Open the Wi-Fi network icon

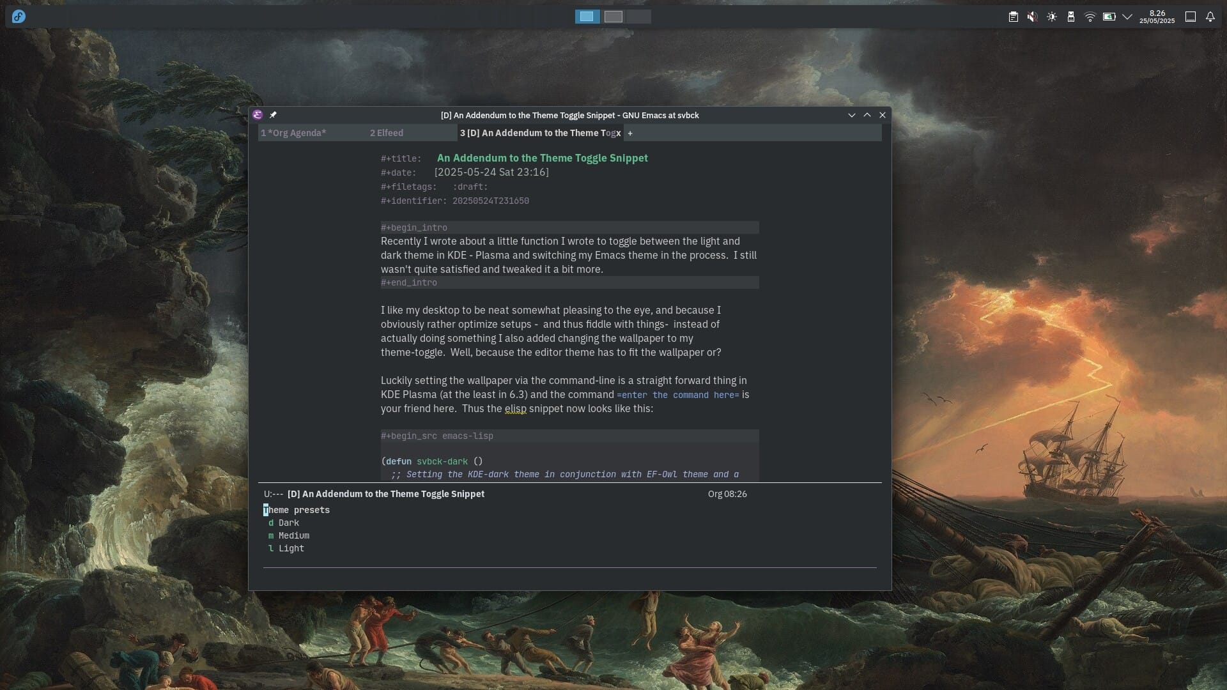[x=1090, y=17]
